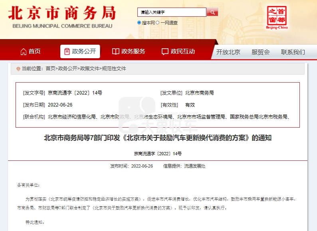317x231 pixels.
Task: Click the book icon beside 政务服务
Action: 116,51
